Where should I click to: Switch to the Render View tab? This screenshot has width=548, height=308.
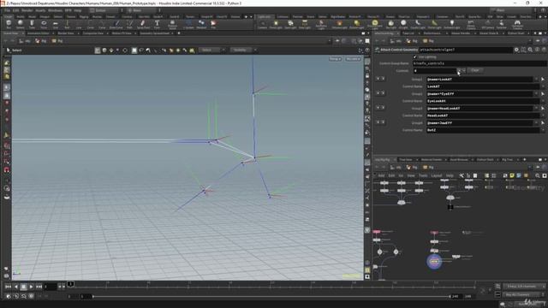point(66,33)
